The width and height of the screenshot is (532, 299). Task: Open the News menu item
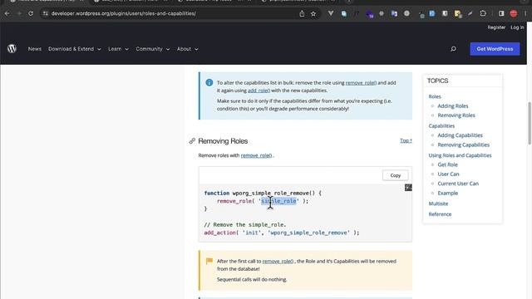click(x=35, y=49)
